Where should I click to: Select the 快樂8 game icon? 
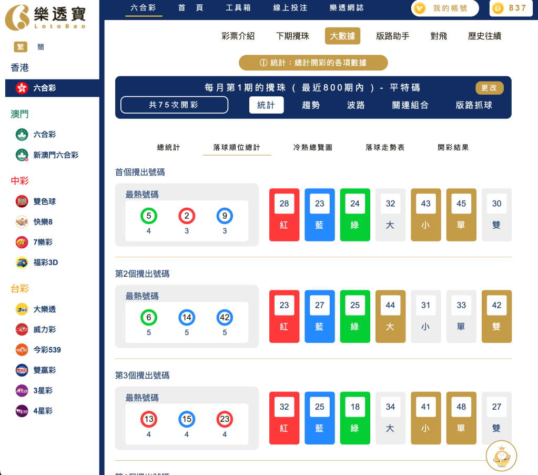pos(21,222)
